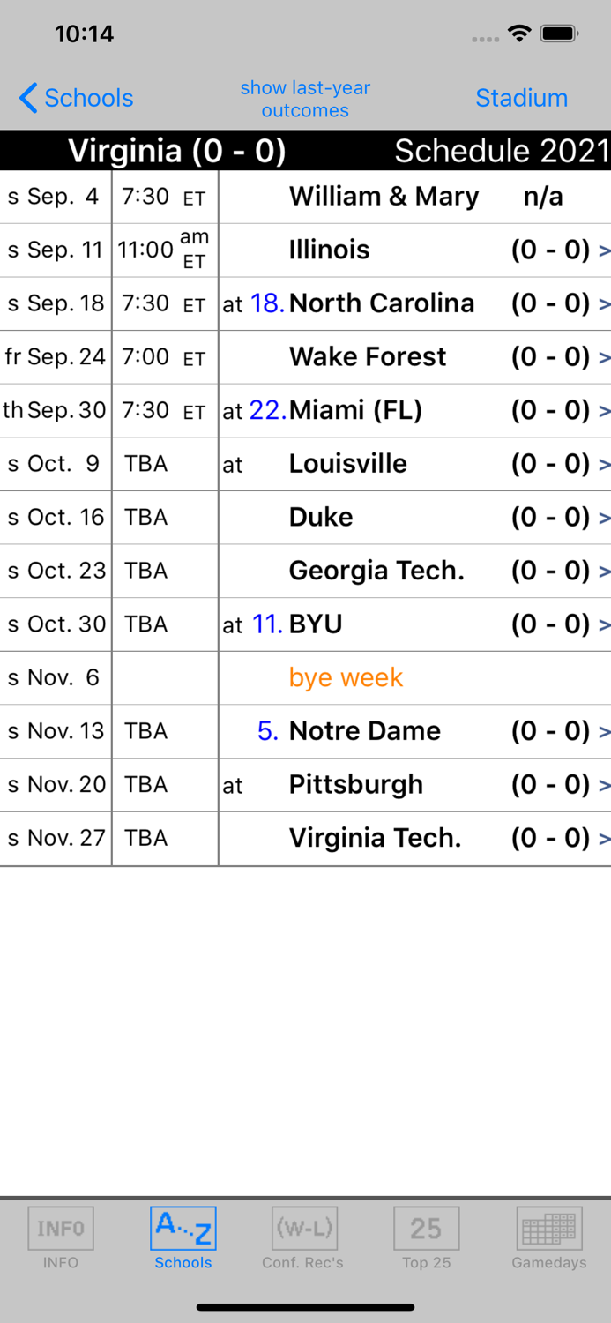Open the Conf. Rec's (W-L) icon
This screenshot has width=611, height=1323.
(x=304, y=1228)
